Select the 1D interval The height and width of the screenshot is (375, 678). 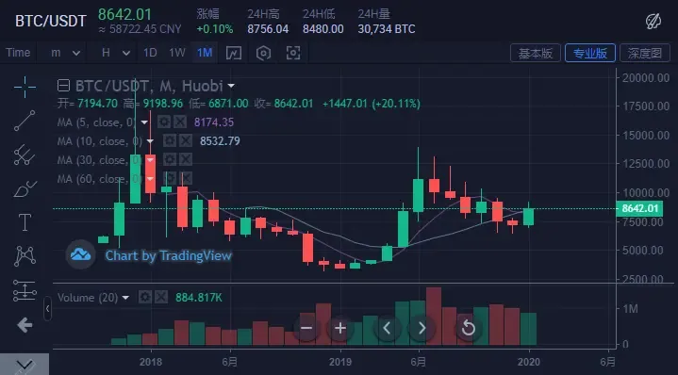tap(150, 53)
